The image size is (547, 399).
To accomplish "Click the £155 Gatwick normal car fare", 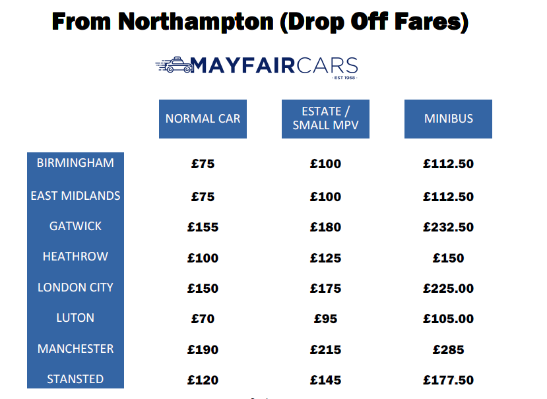I will point(203,227).
